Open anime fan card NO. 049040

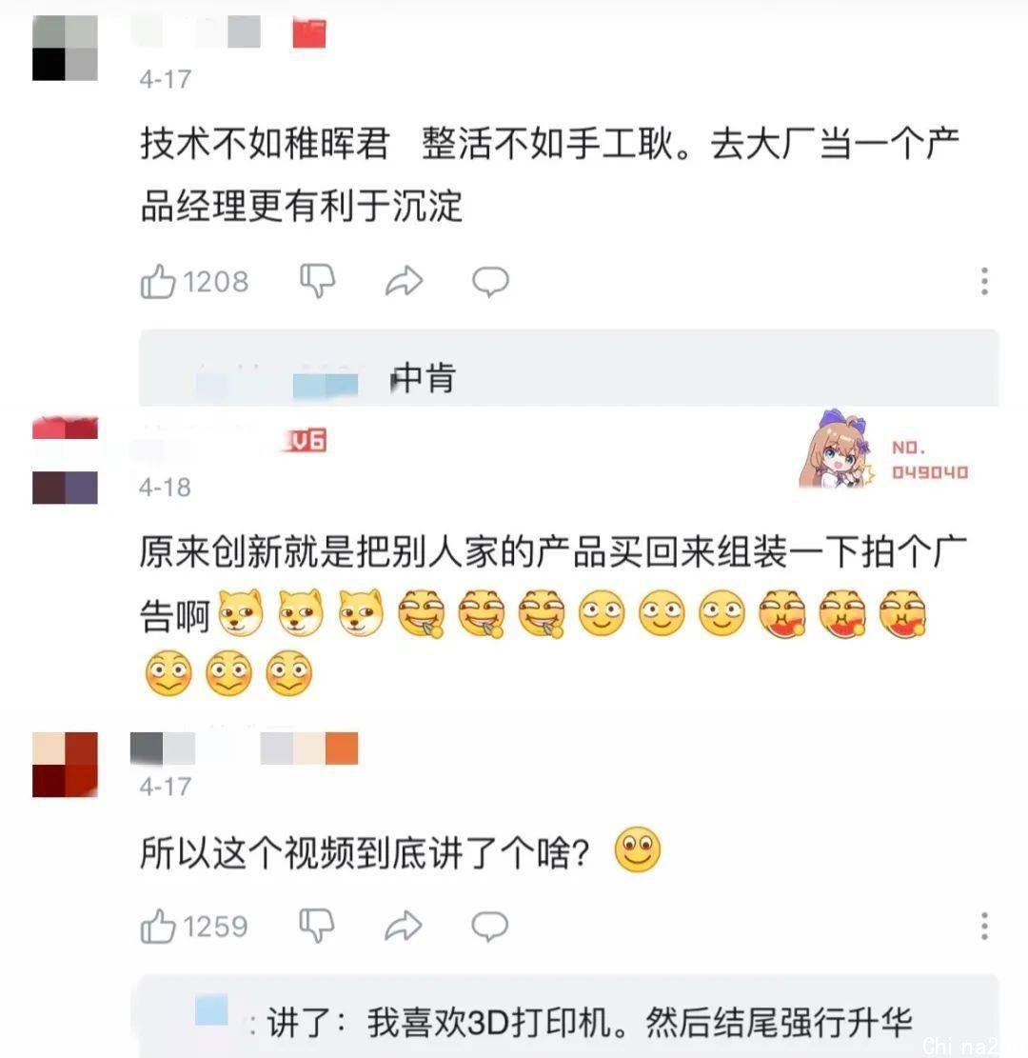[883, 450]
